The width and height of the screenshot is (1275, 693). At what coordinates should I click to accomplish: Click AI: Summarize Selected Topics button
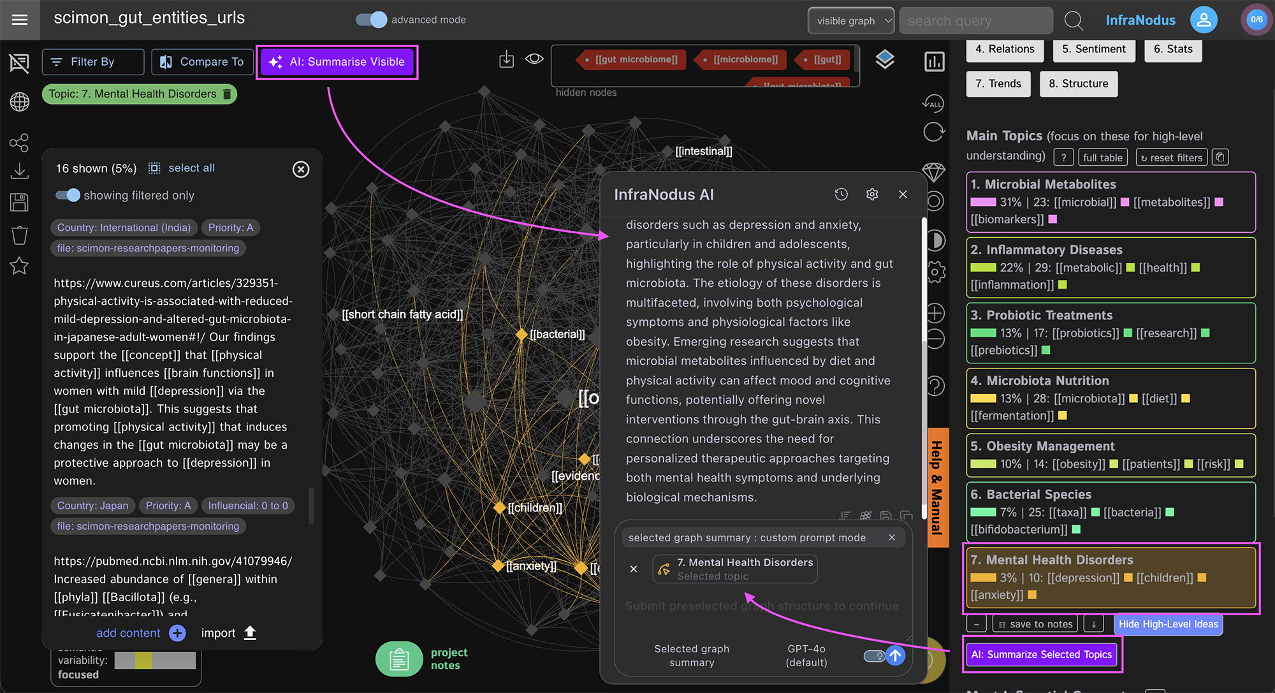click(x=1042, y=655)
